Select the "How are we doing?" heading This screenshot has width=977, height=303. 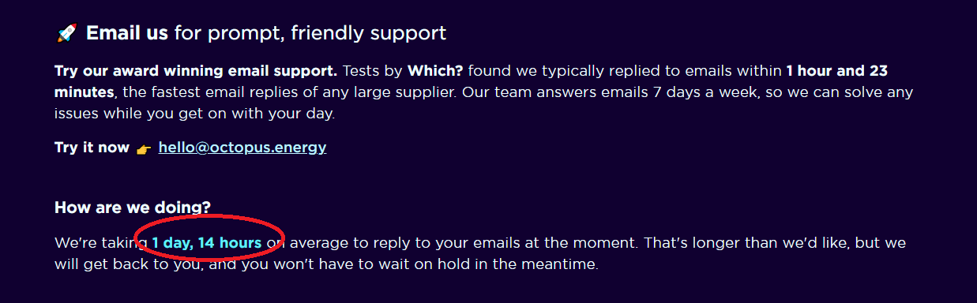[x=133, y=208]
